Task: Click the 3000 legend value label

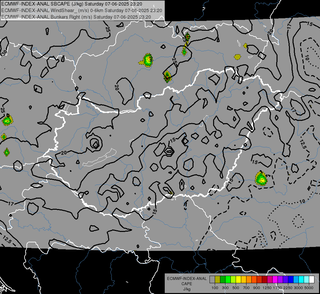Action: tap(298, 288)
